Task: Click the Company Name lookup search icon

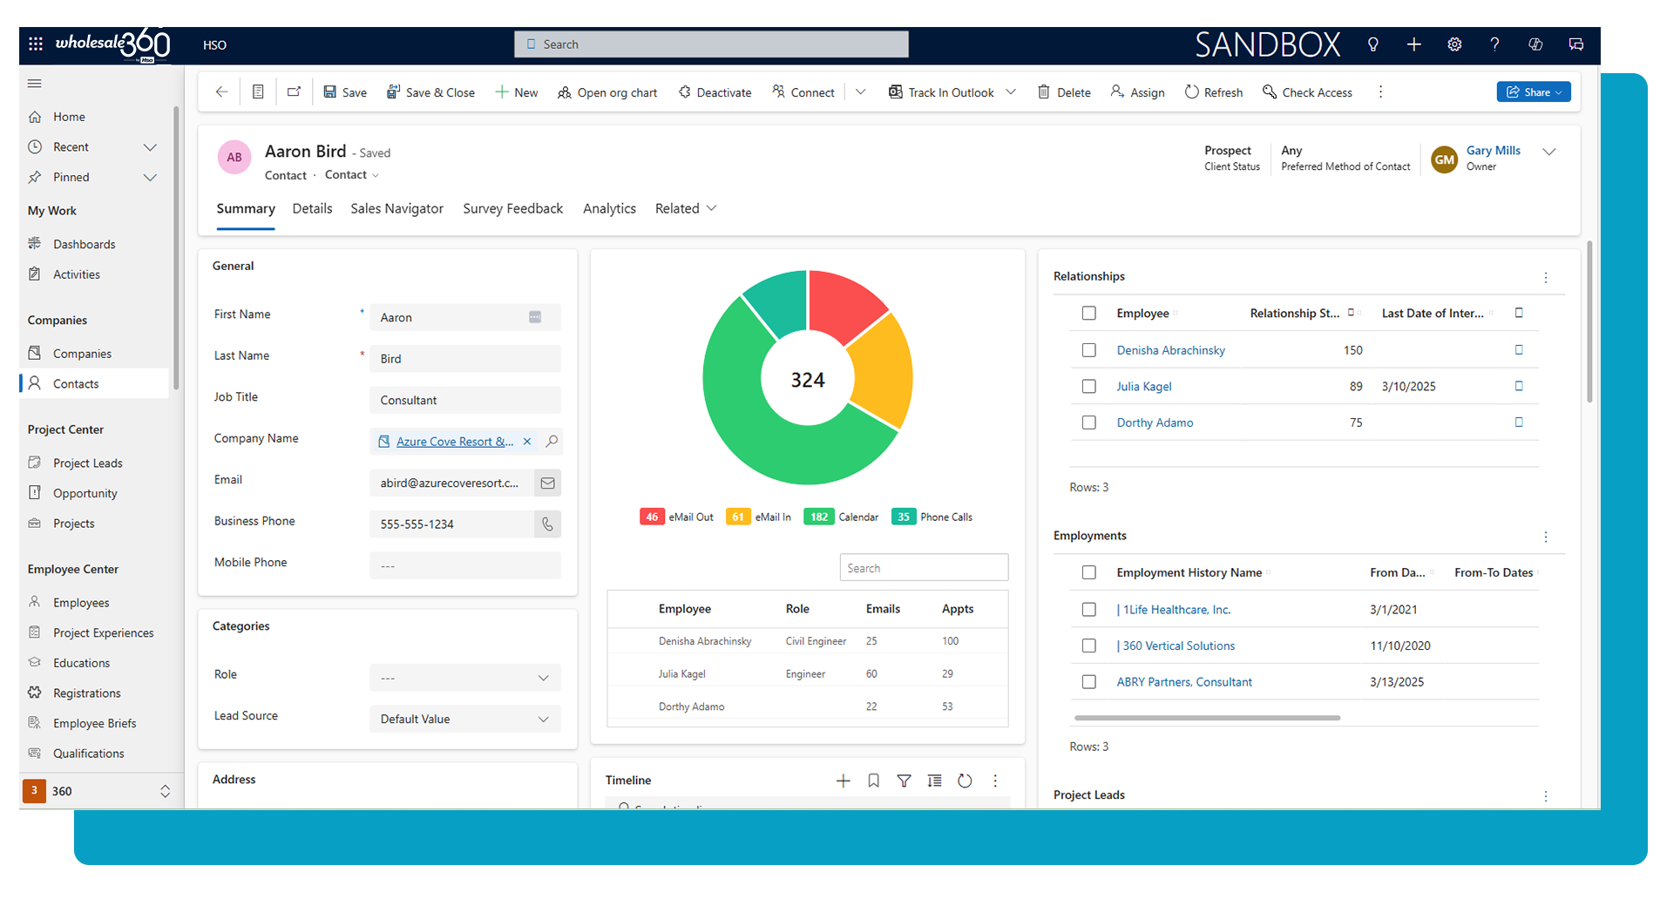Action: tap(552, 442)
